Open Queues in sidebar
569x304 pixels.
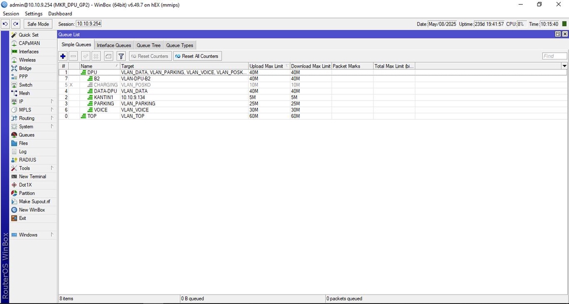[33, 135]
